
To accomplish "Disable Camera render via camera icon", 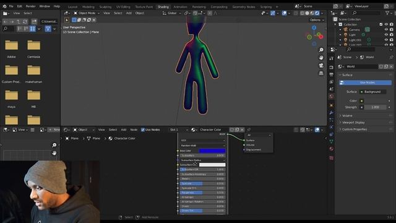I will click(392, 30).
